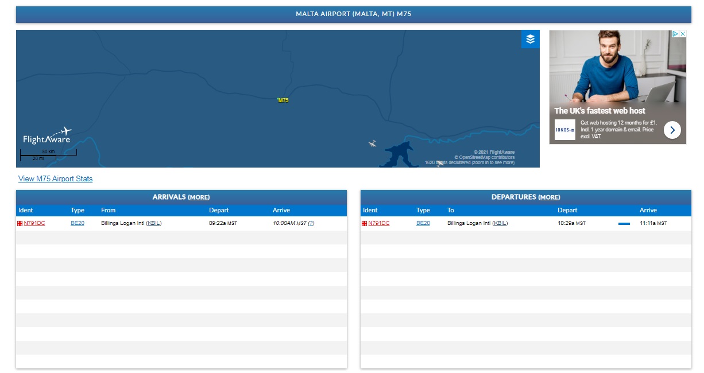The image size is (704, 373).
Task: Open the Departures (MORE) link
Action: (550, 197)
